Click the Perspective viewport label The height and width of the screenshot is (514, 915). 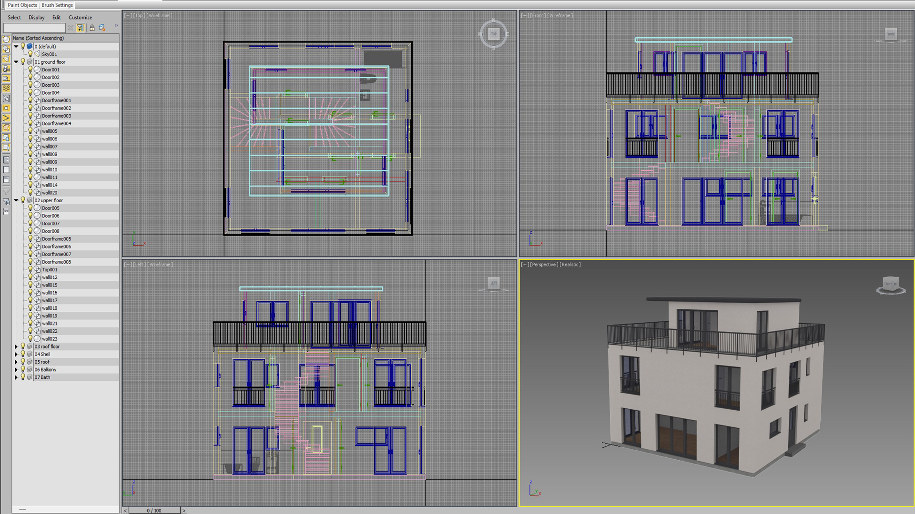point(544,265)
